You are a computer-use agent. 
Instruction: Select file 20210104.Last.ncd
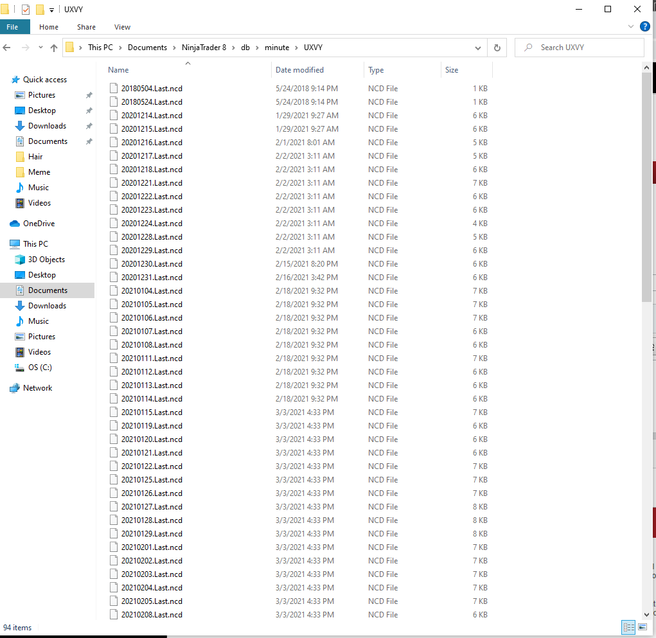click(152, 291)
